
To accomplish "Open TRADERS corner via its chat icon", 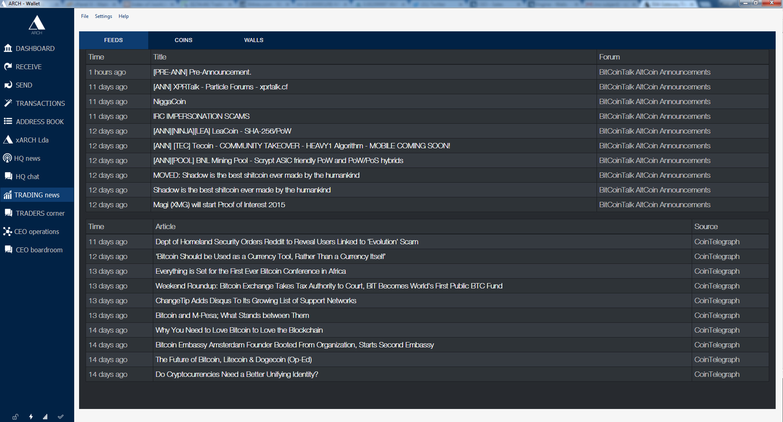I will click(x=8, y=213).
